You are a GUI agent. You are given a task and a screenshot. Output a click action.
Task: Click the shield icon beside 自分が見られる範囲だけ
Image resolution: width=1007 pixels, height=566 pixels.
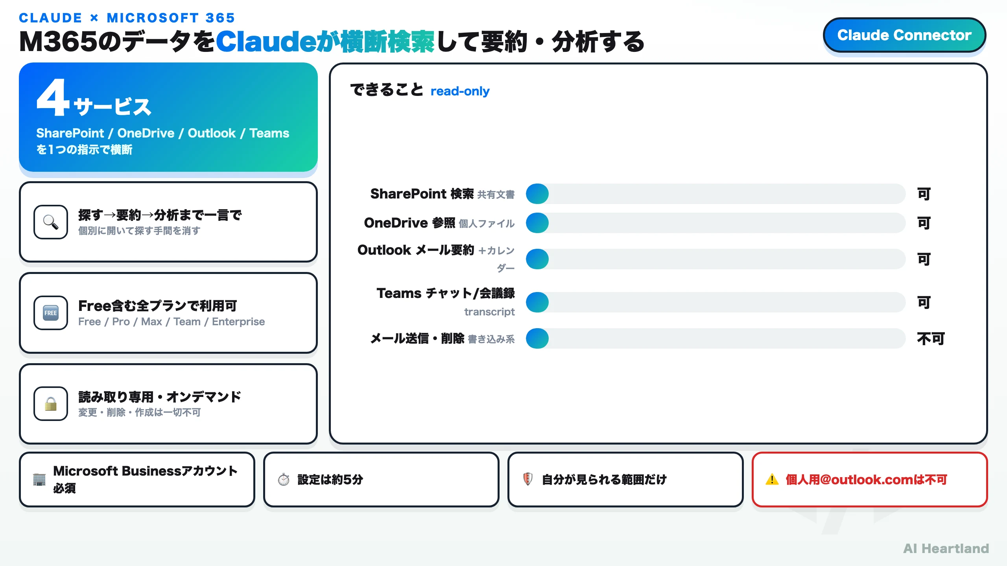pos(528,479)
